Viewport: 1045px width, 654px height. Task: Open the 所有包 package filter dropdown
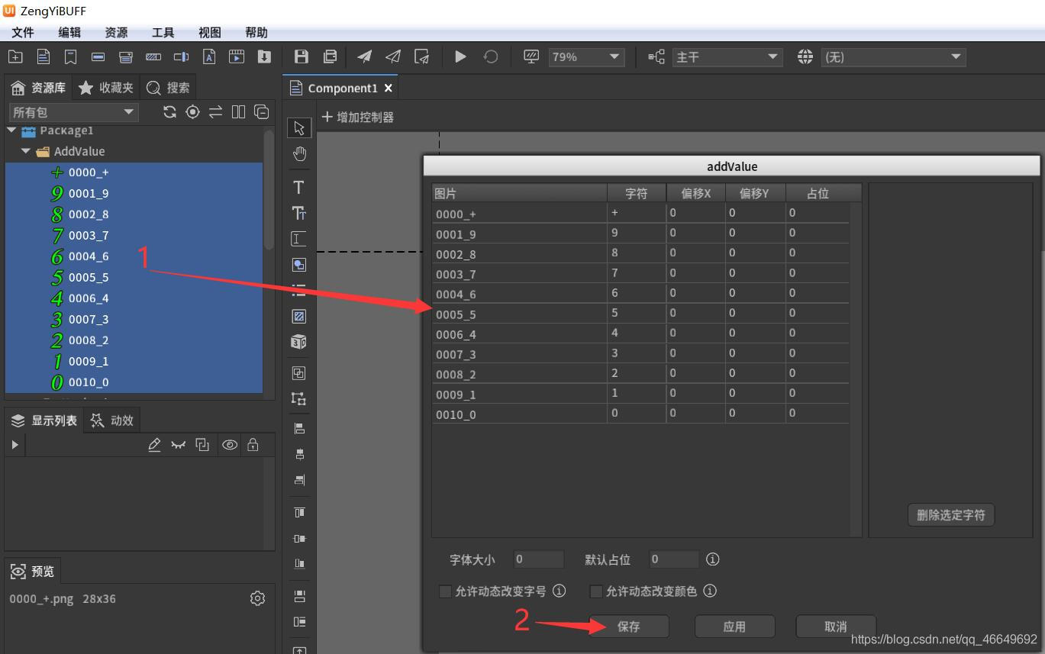click(74, 112)
